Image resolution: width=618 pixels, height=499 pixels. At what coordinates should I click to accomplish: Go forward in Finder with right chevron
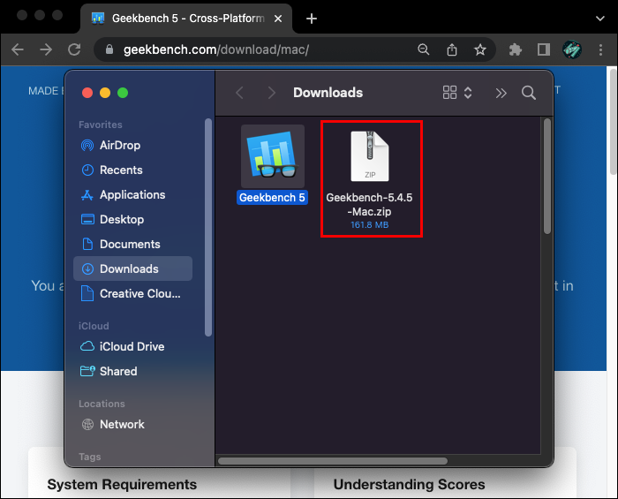pos(271,93)
